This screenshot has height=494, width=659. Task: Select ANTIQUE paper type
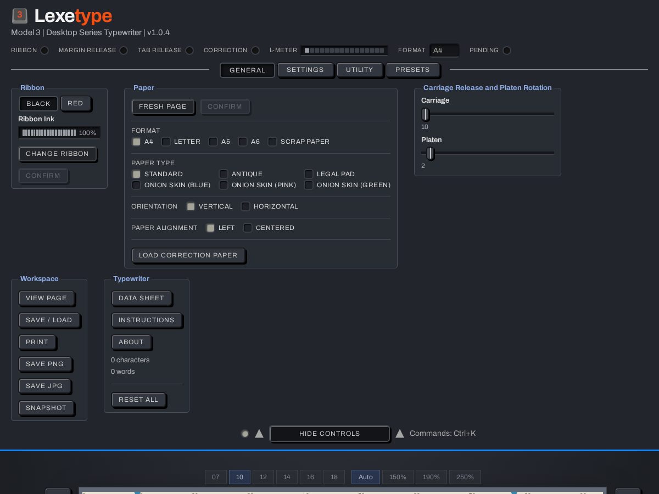click(224, 174)
